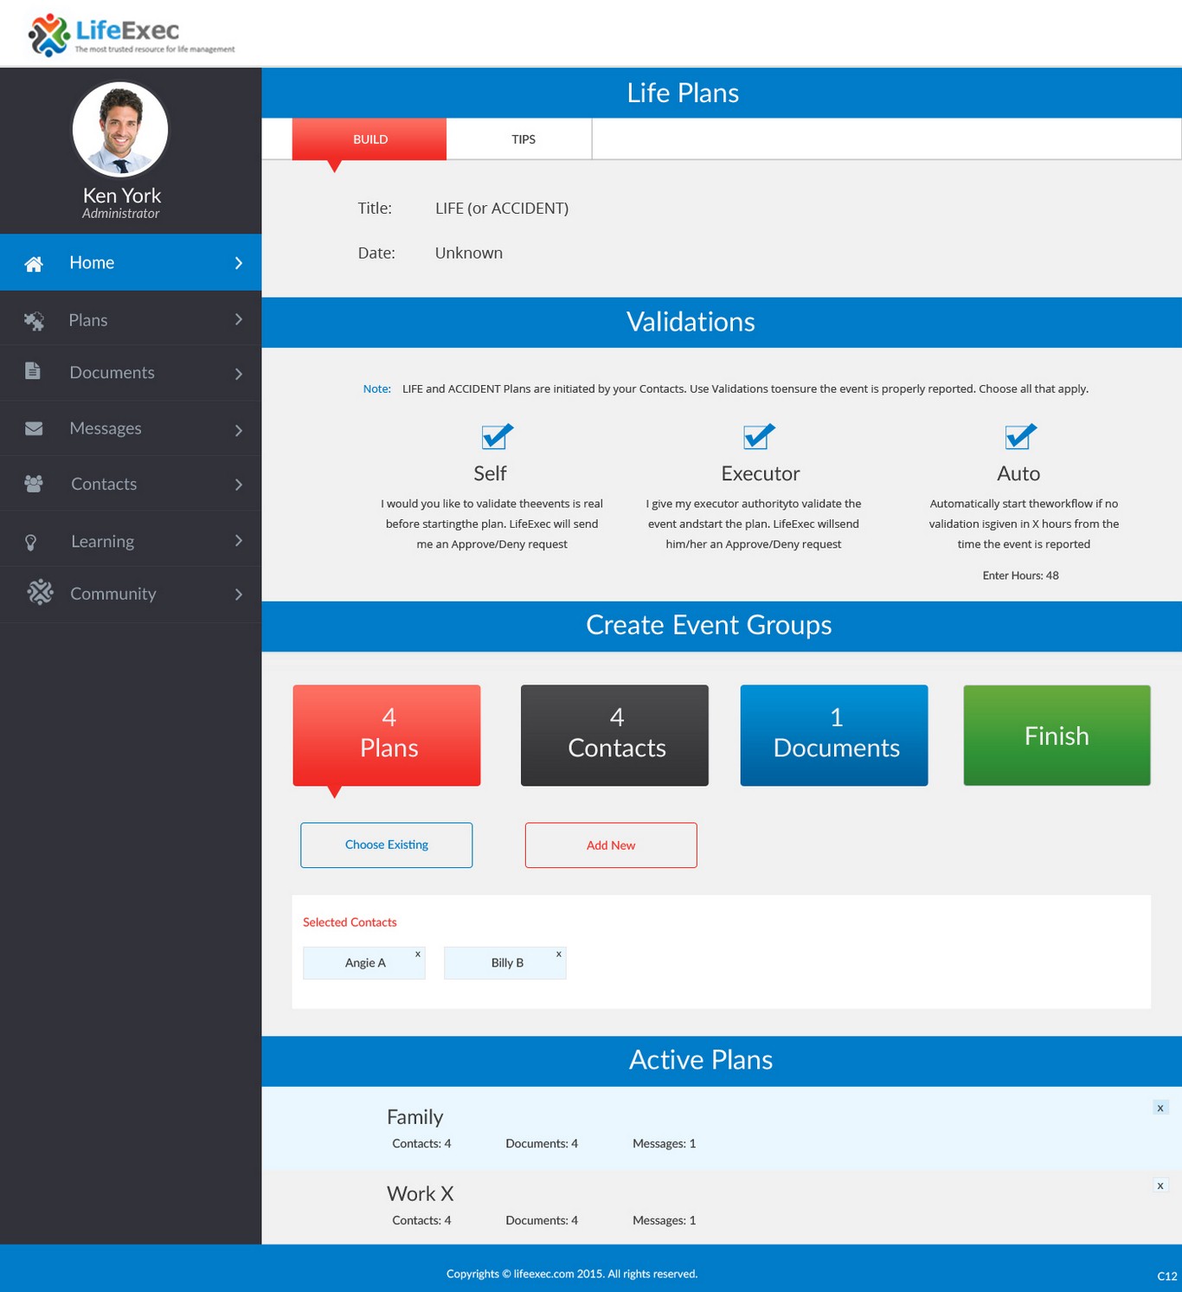1182x1292 pixels.
Task: Expand the Messages sidebar chevron
Action: click(x=239, y=428)
